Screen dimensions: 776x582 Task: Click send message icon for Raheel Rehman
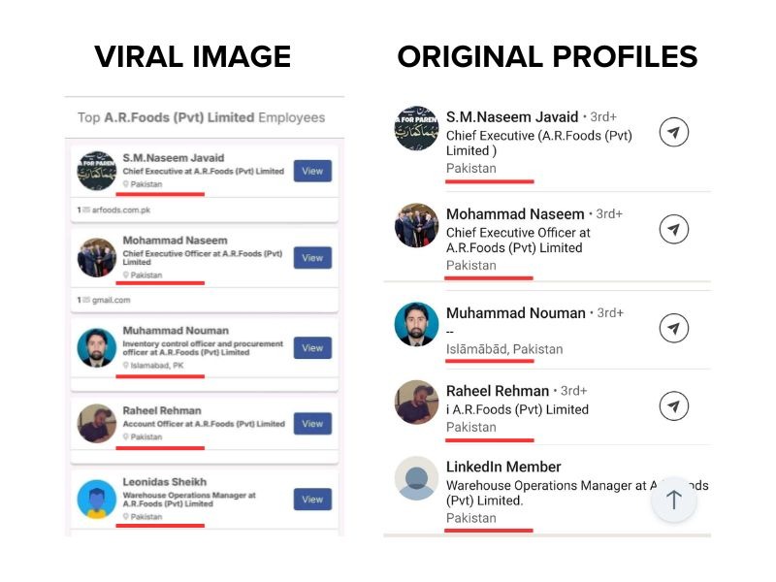coord(674,404)
